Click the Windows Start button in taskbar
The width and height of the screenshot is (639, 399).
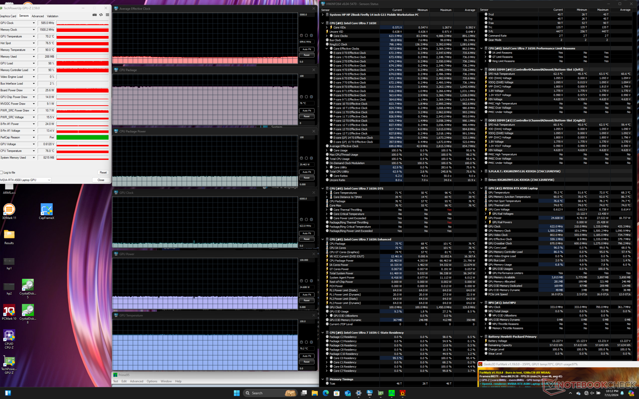(237, 393)
